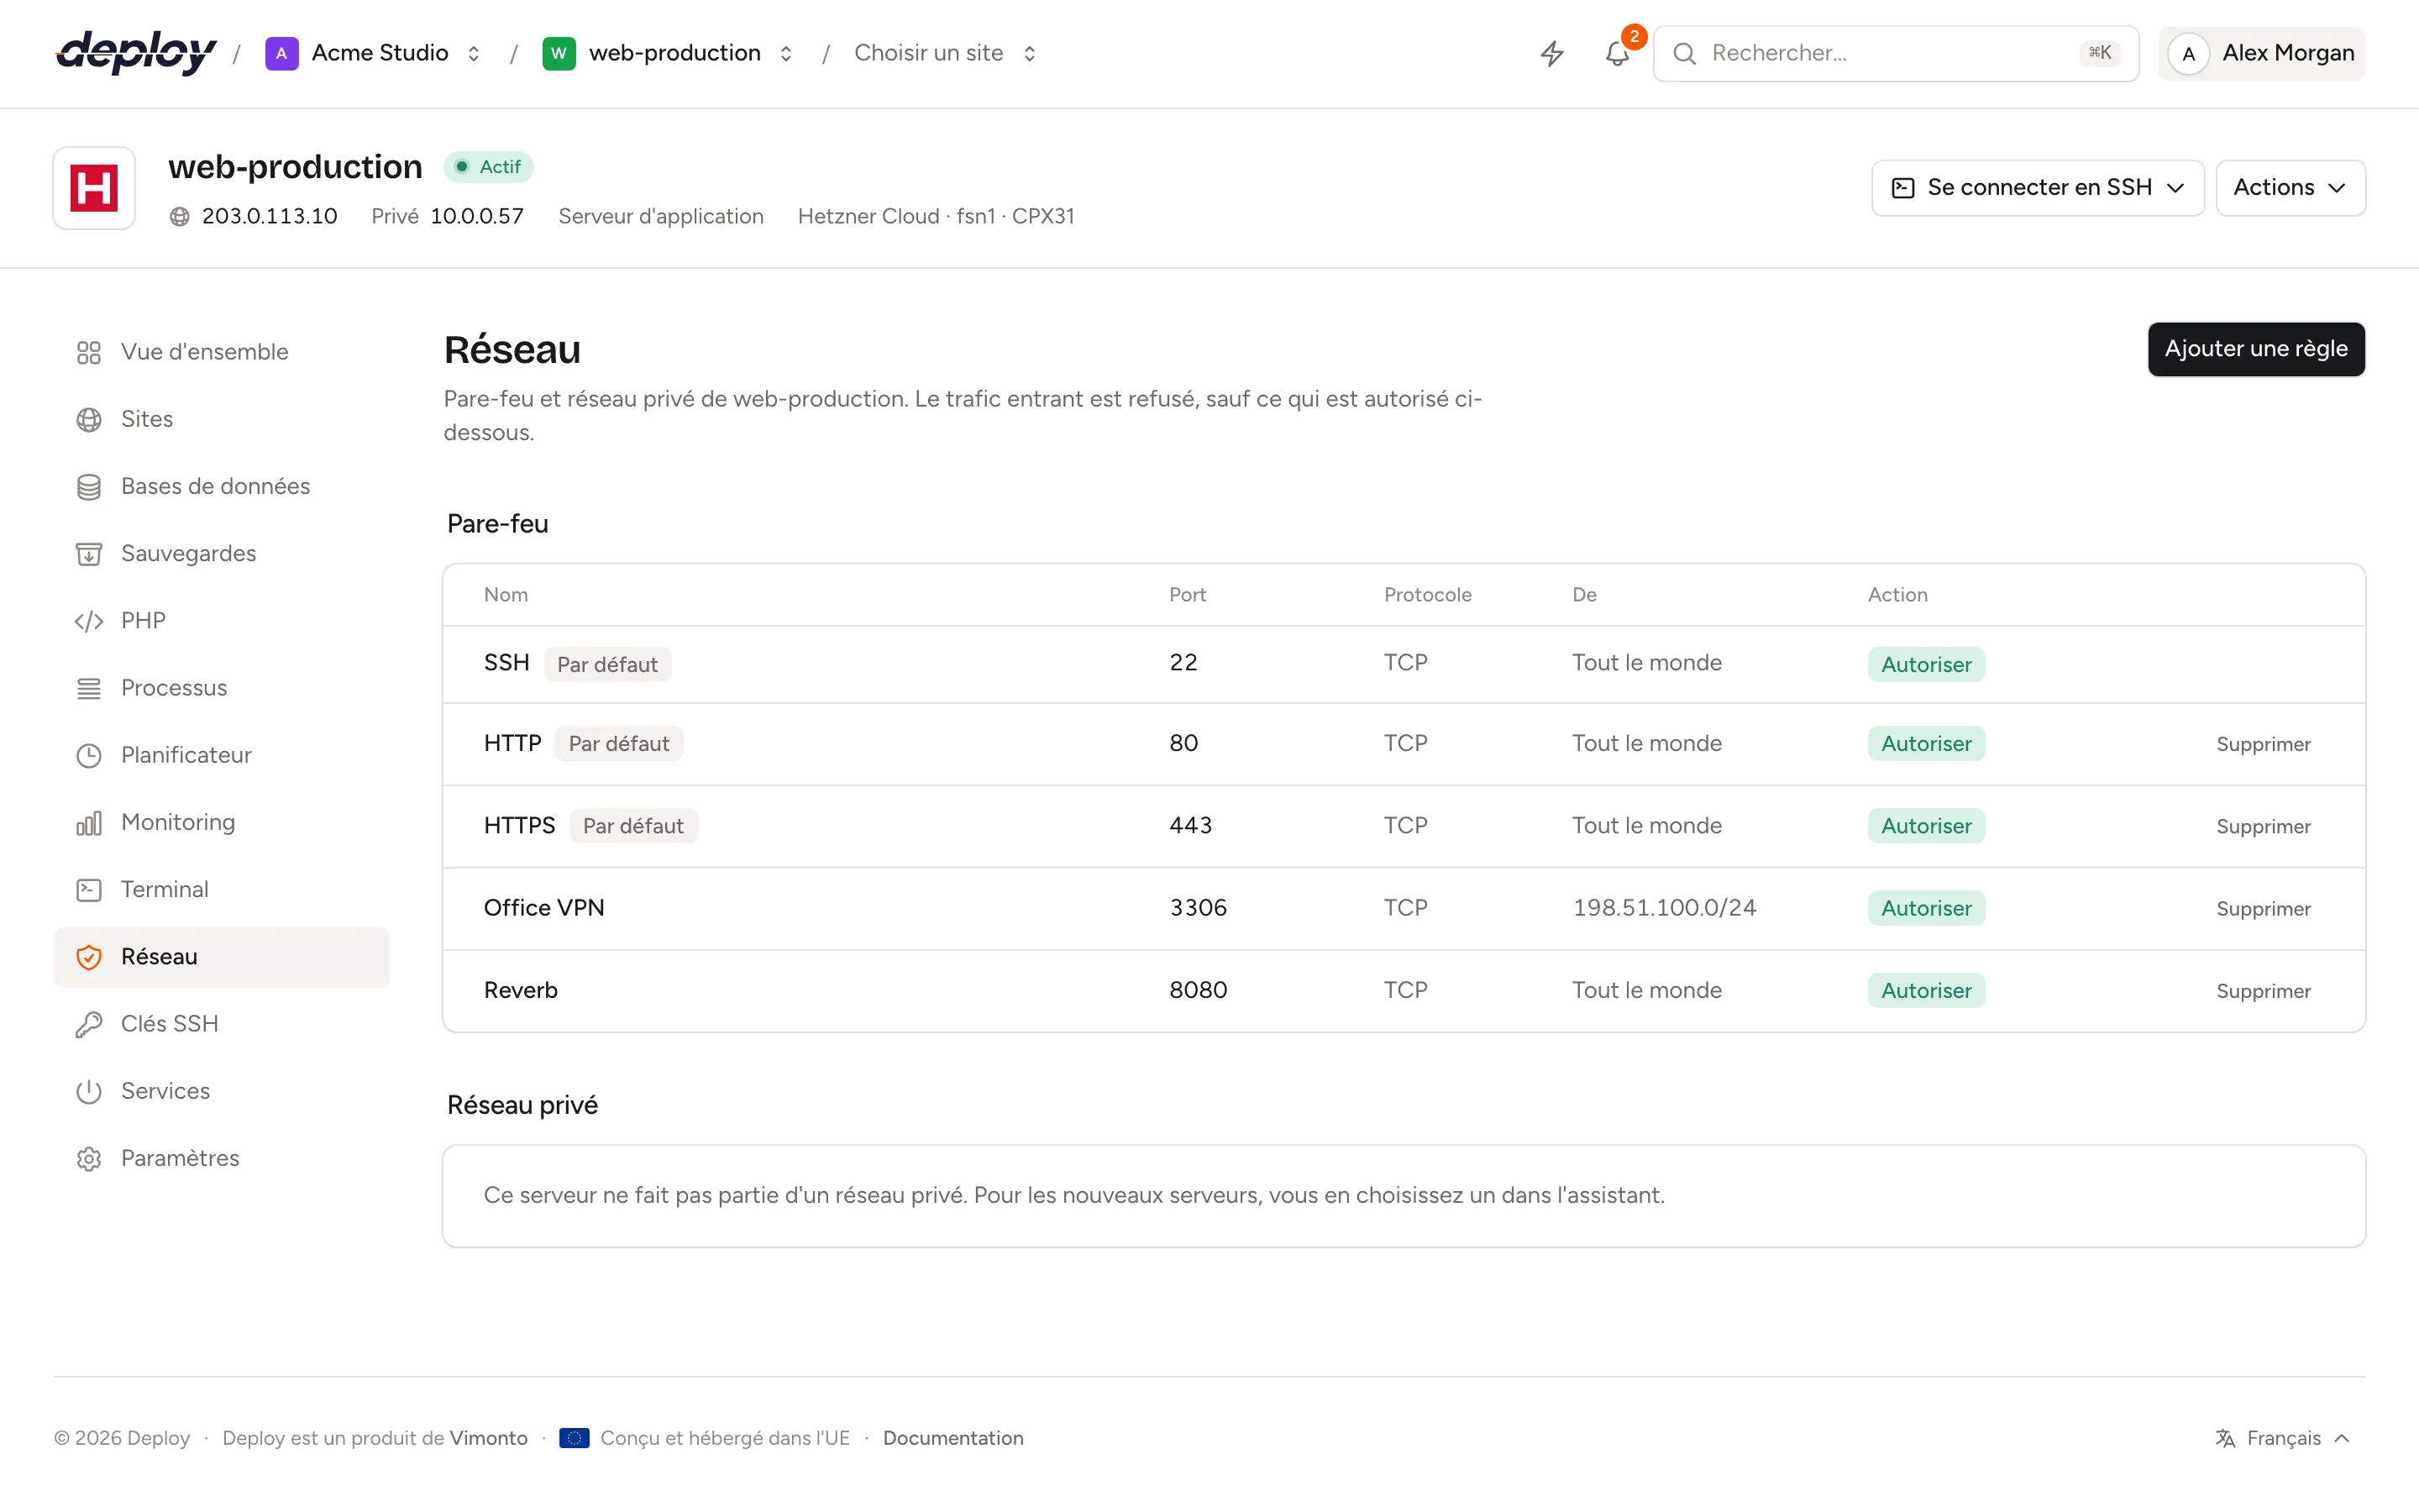Click the search magnifier icon
Viewport: 2419px width, 1512px height.
[x=1684, y=53]
